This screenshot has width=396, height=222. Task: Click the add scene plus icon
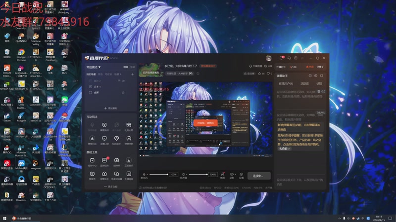132,74
